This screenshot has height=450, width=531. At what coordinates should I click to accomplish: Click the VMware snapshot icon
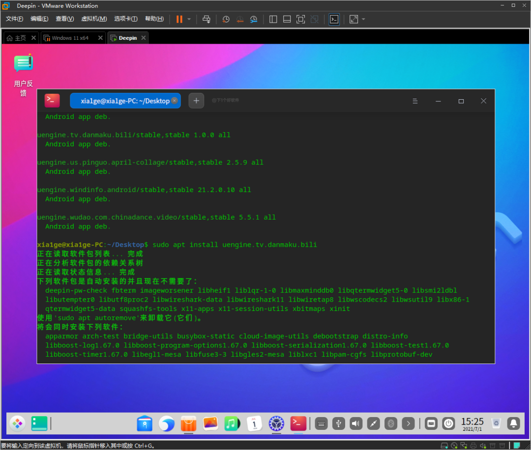(226, 19)
